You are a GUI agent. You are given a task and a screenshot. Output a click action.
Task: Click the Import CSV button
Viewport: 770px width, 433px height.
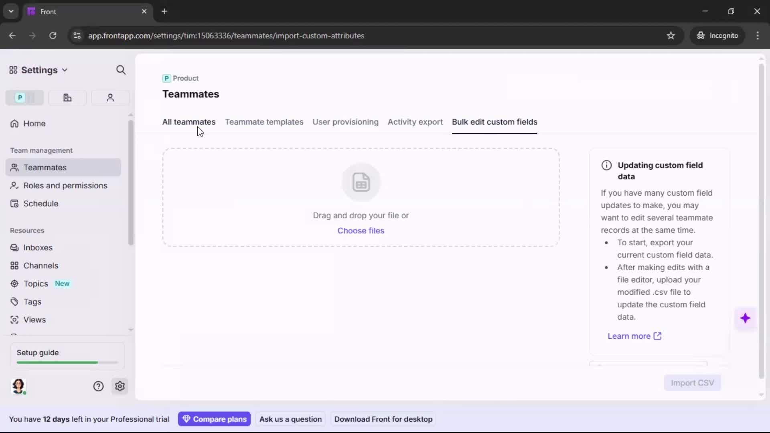tap(693, 383)
